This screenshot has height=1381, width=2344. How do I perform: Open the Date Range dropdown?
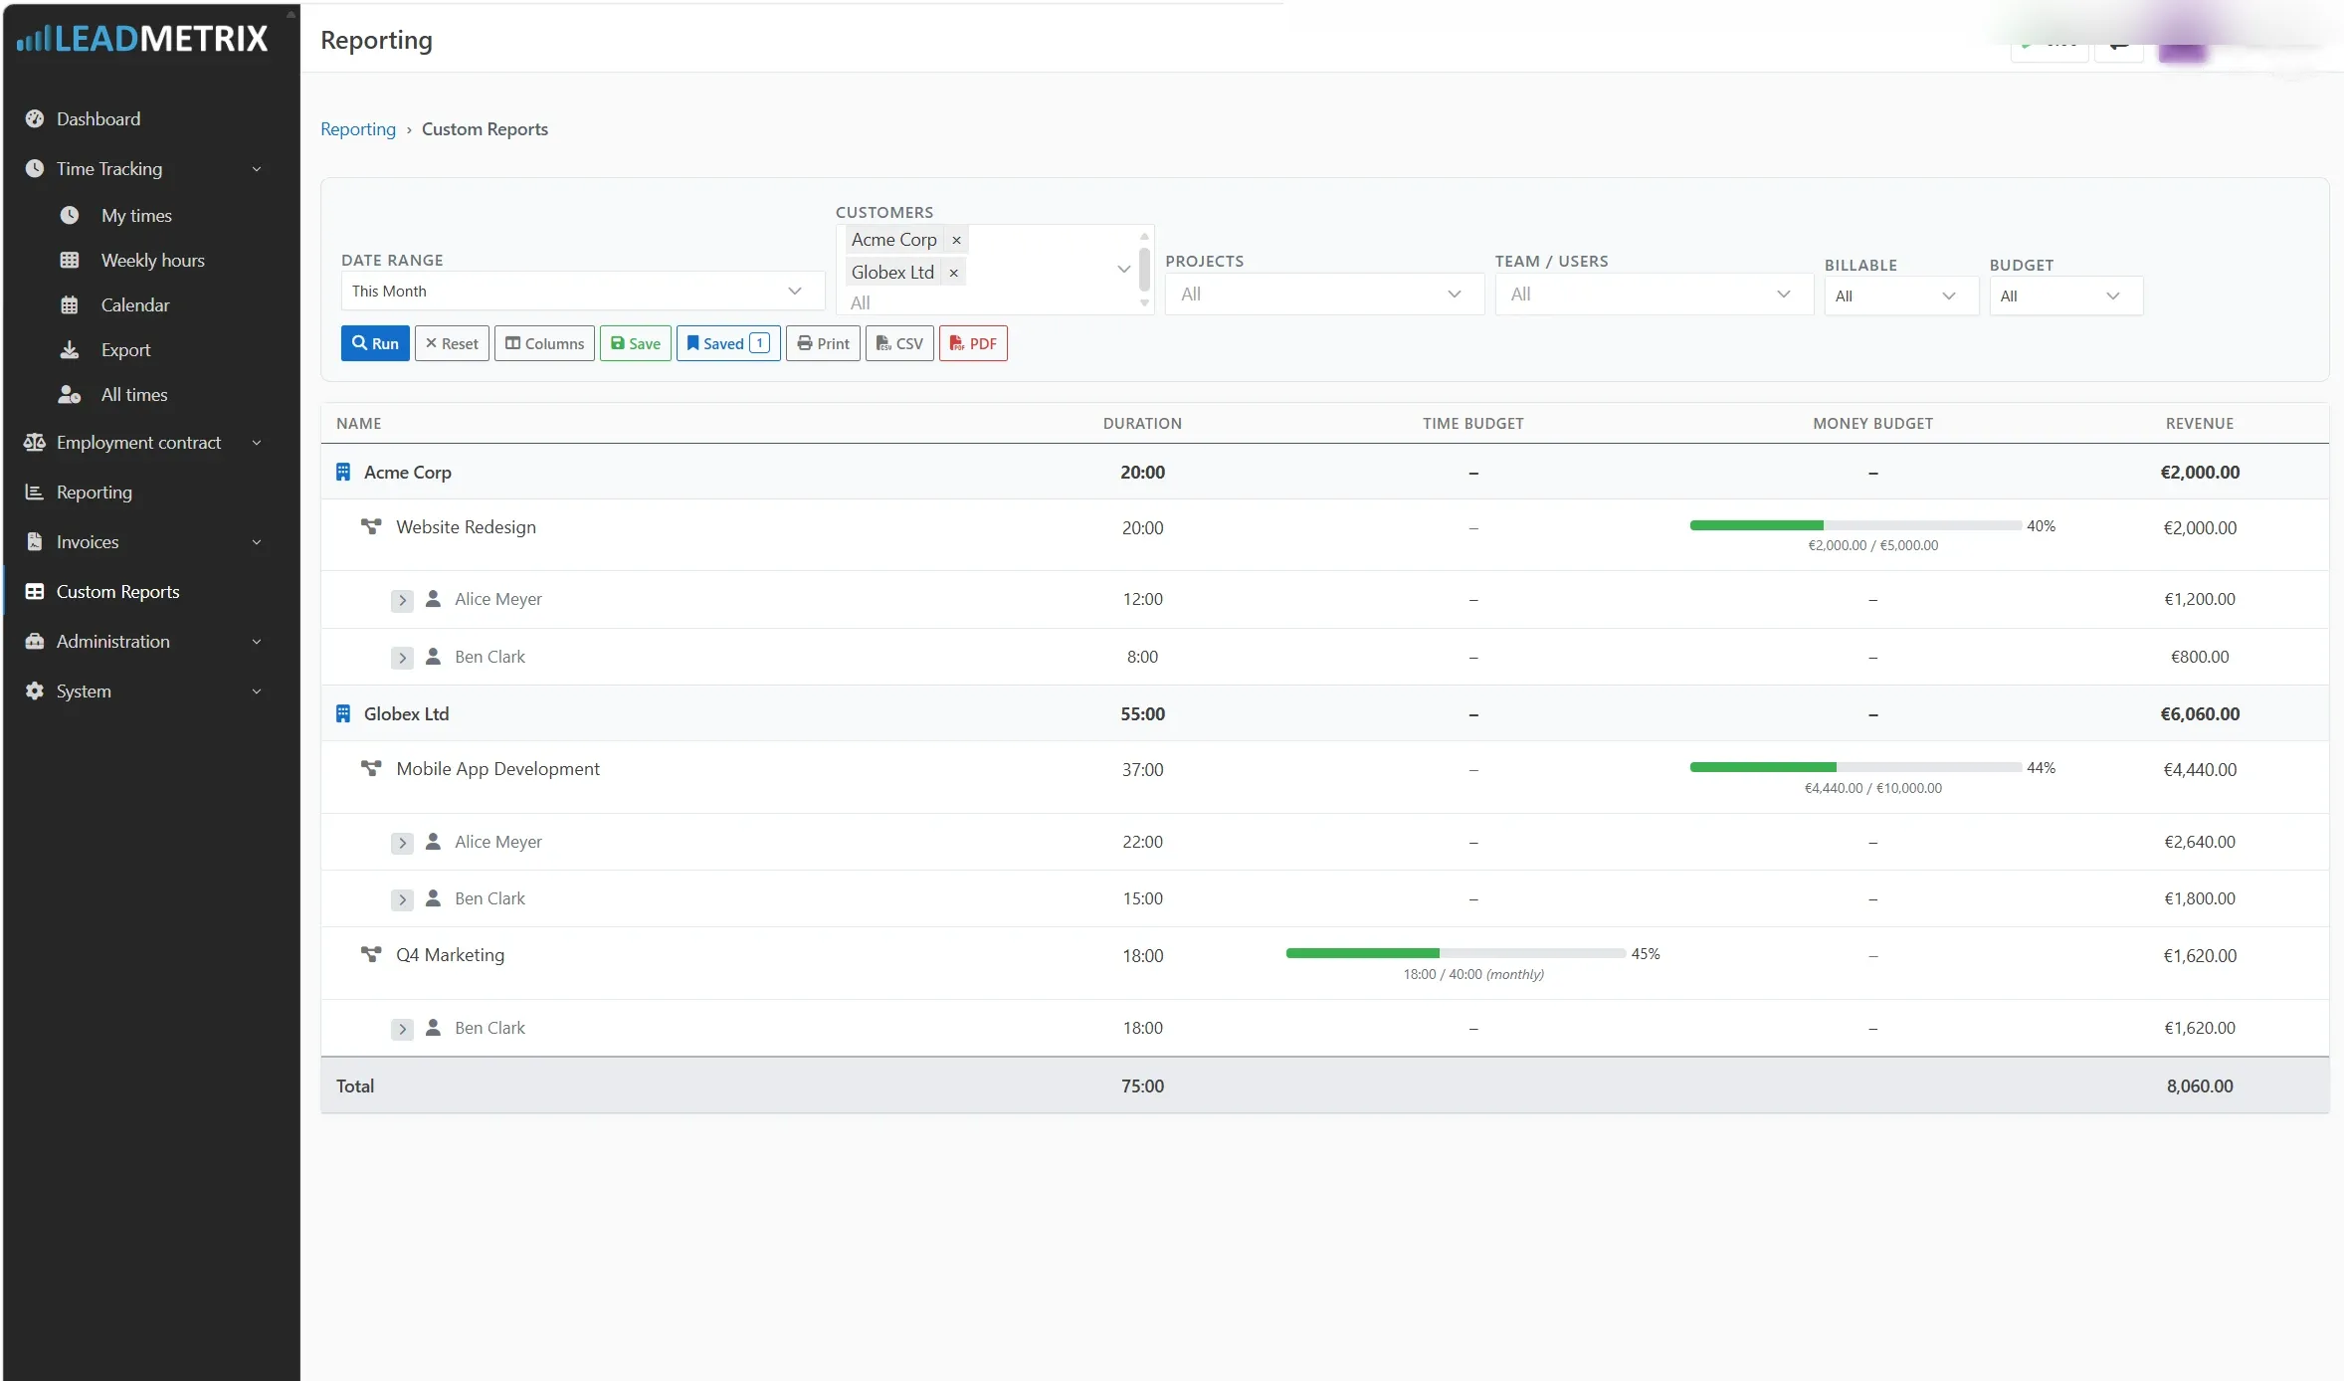[x=582, y=291]
